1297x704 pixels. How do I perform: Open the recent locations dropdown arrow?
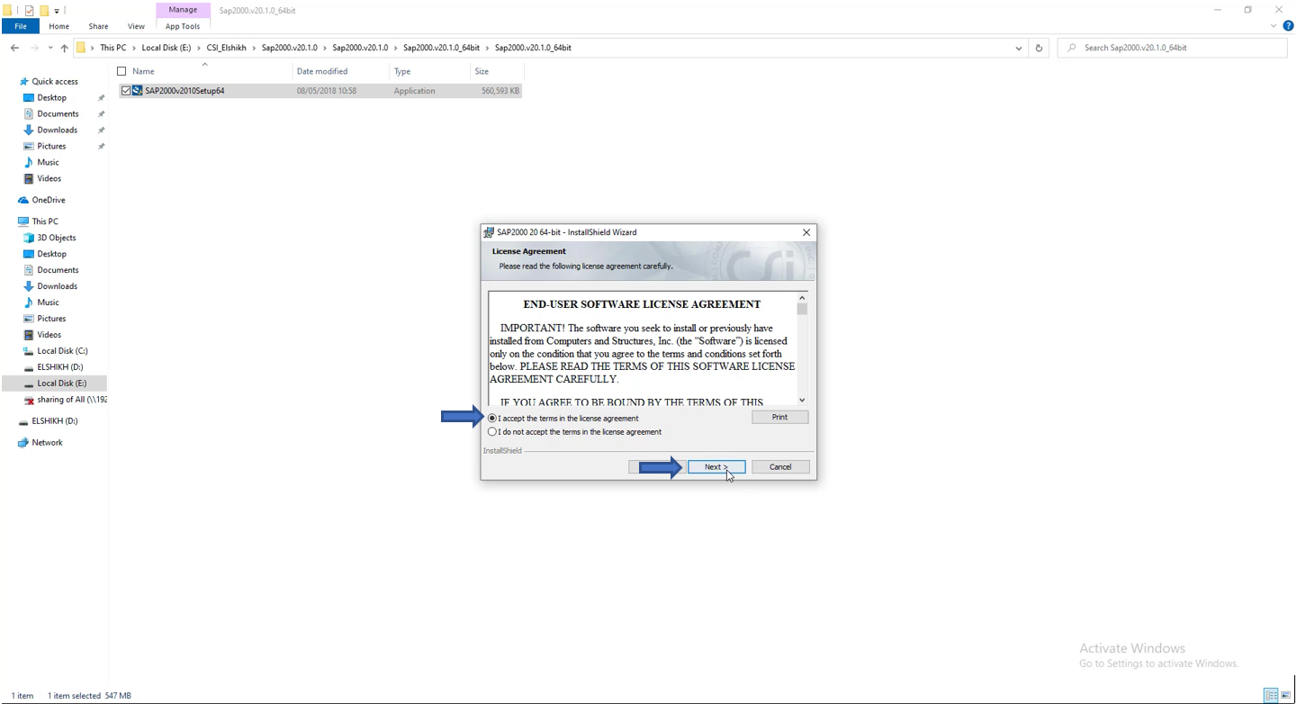coord(50,48)
